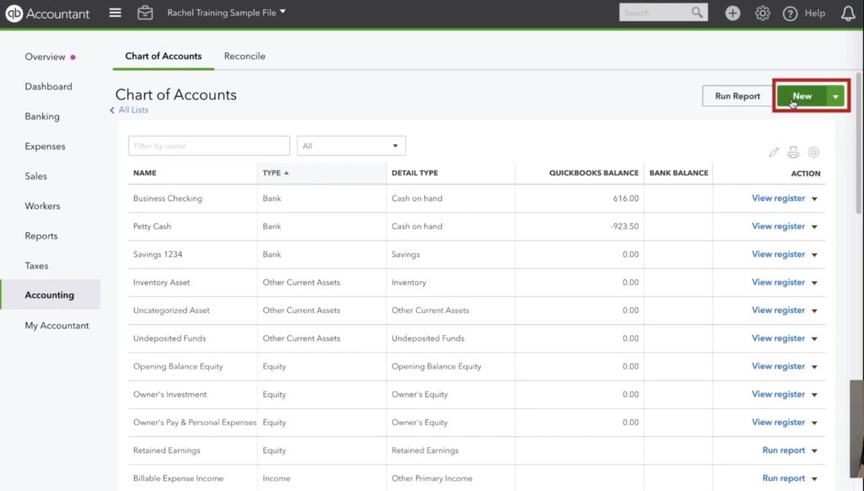The image size is (864, 491).
Task: Select the Opening Balance Equity account name
Action: tap(178, 366)
